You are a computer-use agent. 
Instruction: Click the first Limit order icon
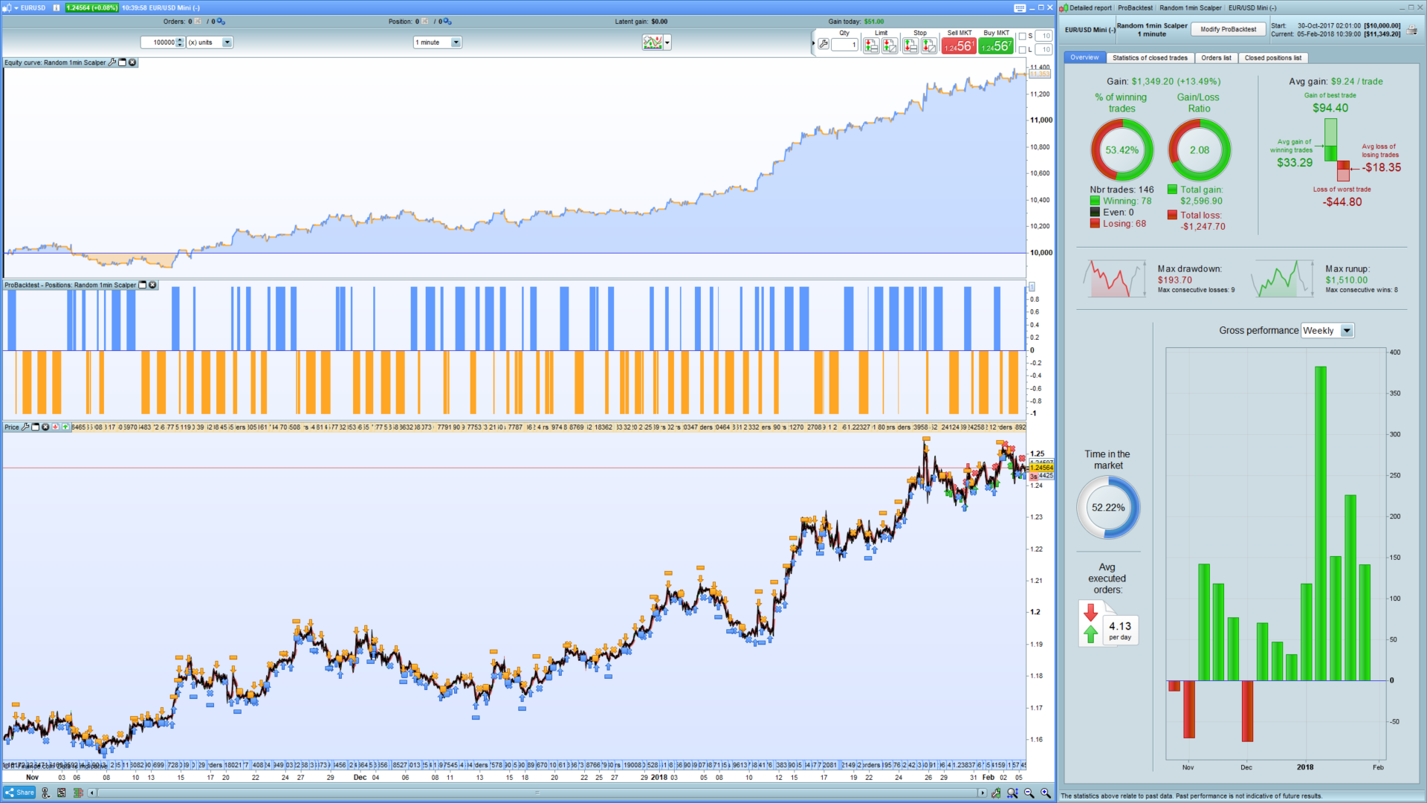pos(870,46)
